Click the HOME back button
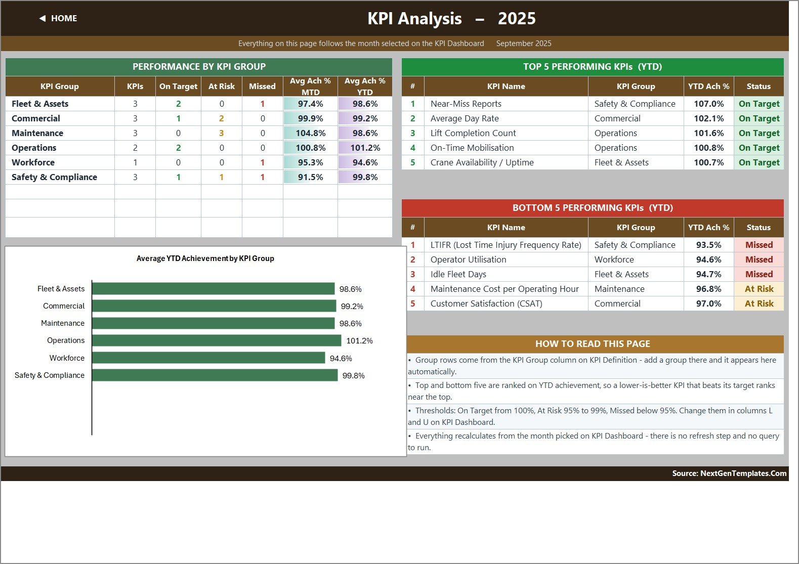This screenshot has height=564, width=799. point(58,18)
